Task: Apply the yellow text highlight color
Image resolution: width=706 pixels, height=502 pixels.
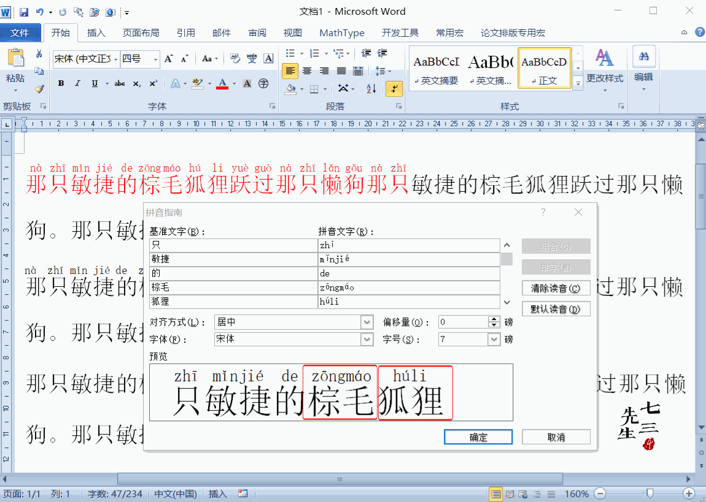Action: pyautogui.click(x=197, y=83)
